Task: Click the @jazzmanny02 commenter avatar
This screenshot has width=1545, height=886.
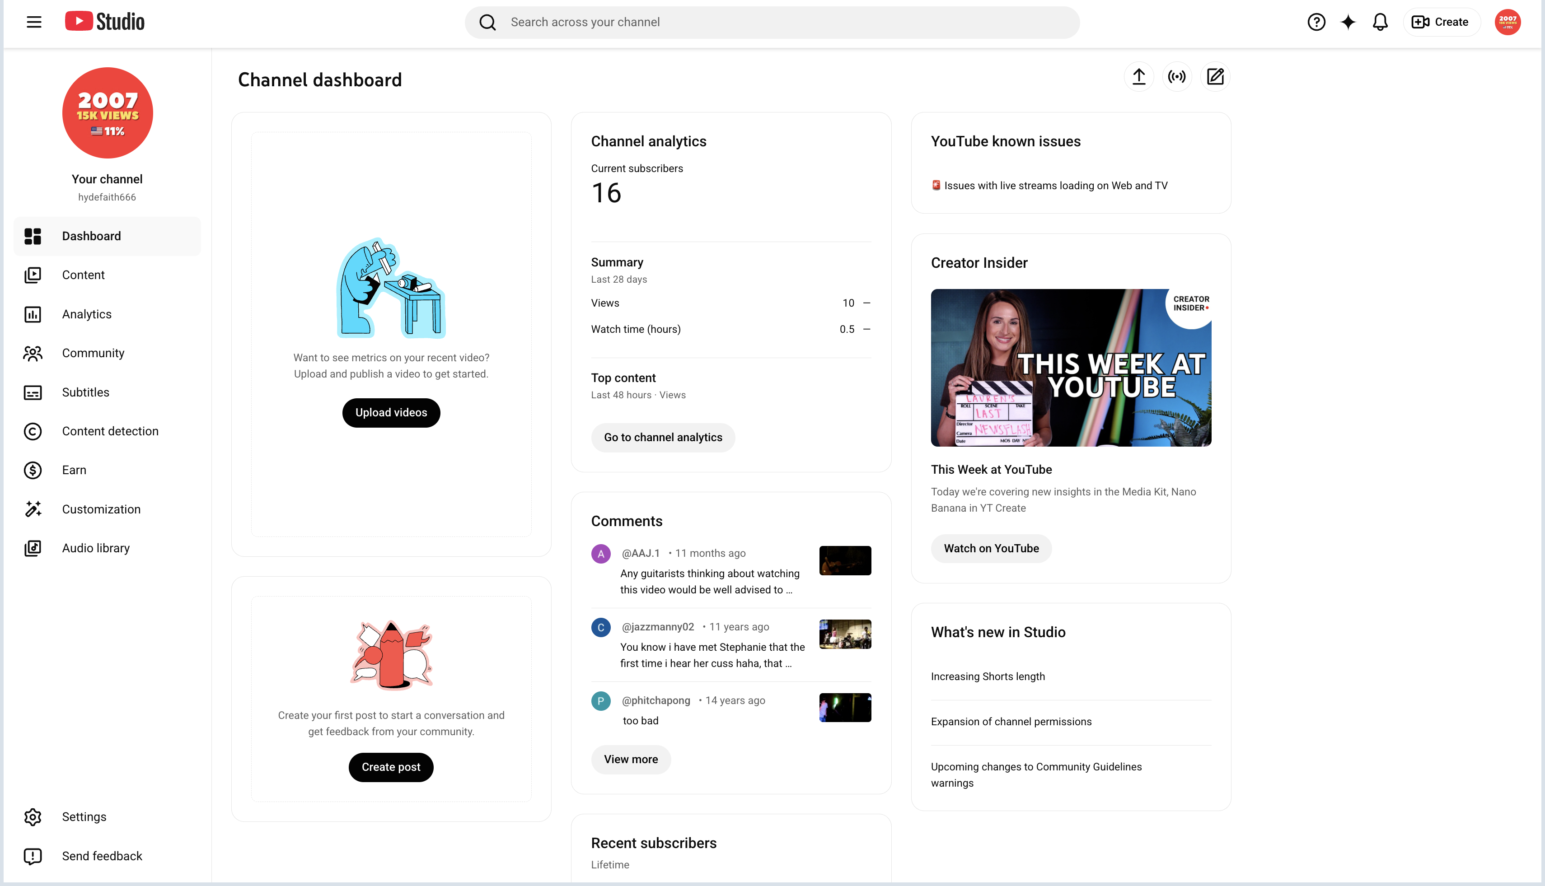Action: [601, 627]
